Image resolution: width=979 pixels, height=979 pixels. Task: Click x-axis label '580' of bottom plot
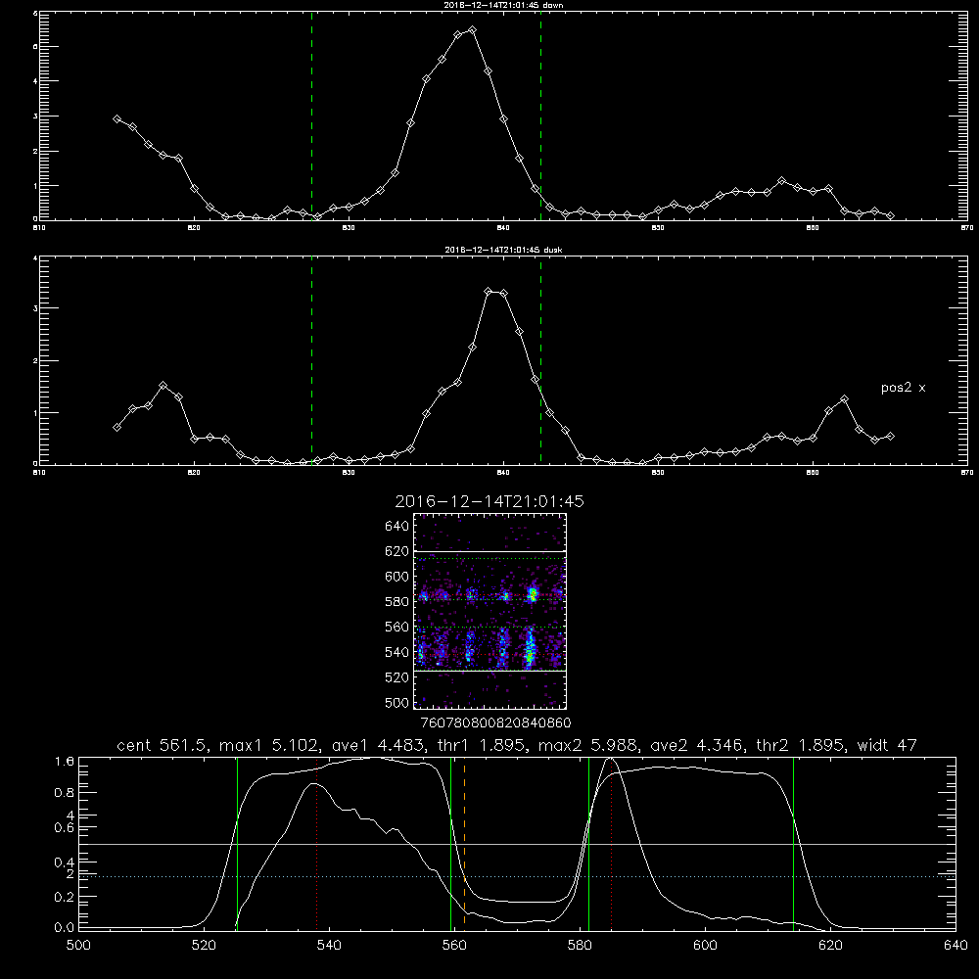click(580, 946)
